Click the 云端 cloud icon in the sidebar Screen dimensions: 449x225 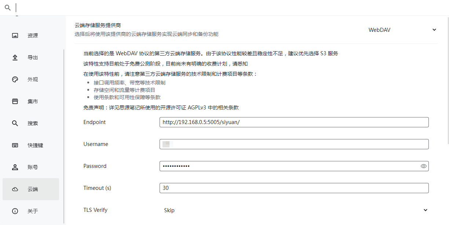coord(15,189)
